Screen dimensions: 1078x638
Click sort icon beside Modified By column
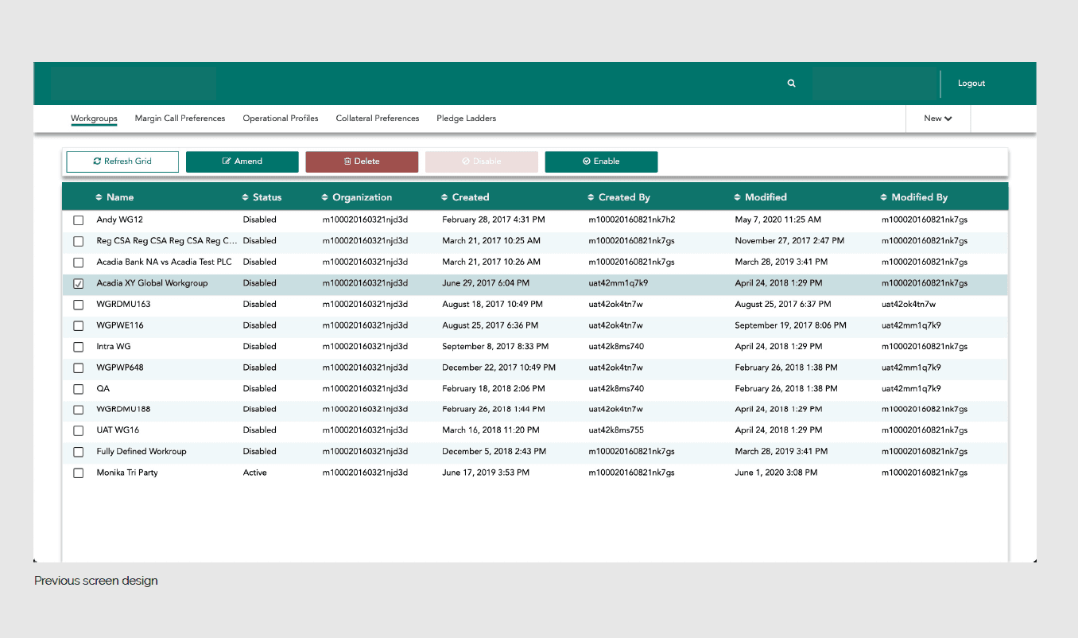(884, 197)
